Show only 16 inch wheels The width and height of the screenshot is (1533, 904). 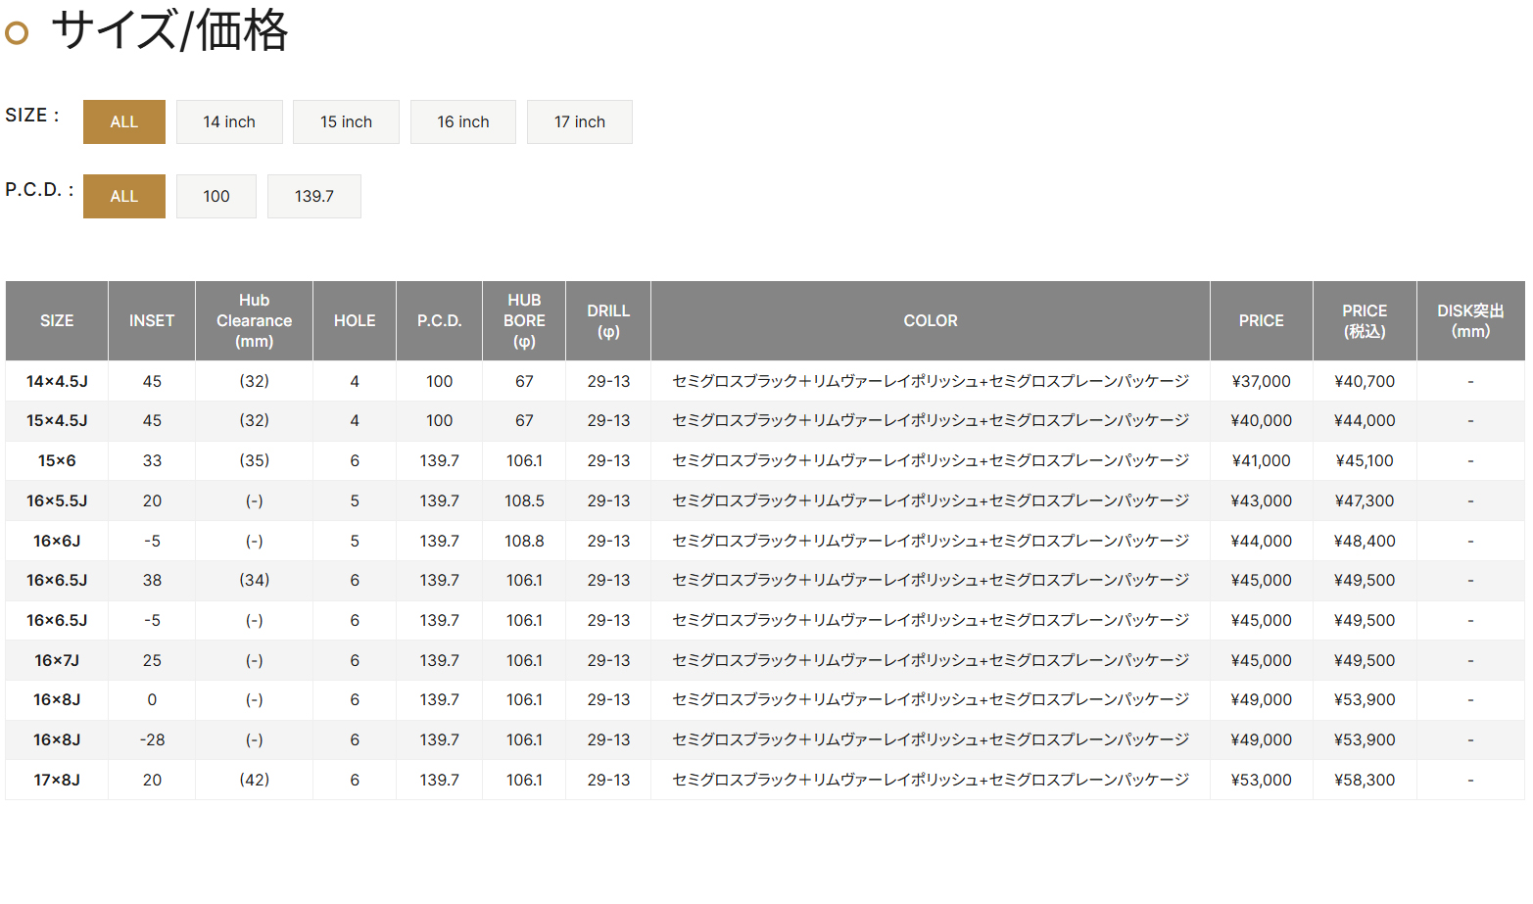point(462,122)
